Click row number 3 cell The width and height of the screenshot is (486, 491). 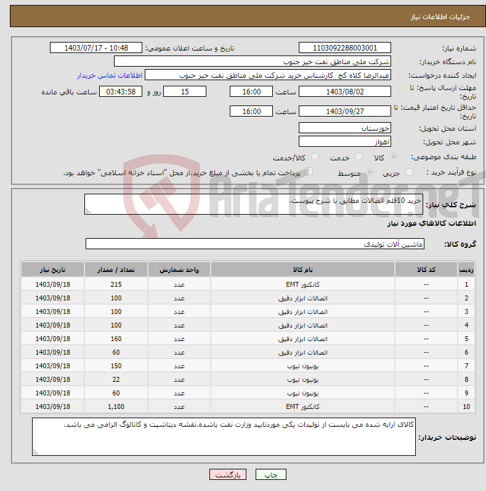466,312
